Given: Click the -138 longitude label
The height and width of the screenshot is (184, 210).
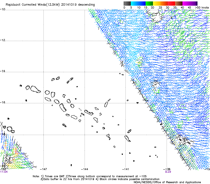Looking at the screenshot, I should point(167,169).
